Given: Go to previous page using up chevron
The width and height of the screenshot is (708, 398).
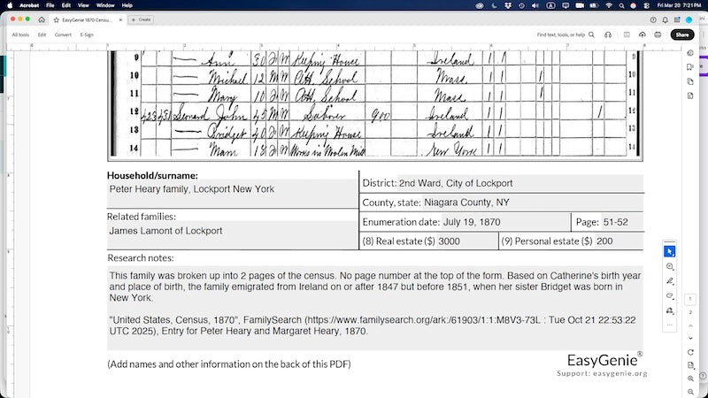Looking at the screenshot, I should (690, 325).
